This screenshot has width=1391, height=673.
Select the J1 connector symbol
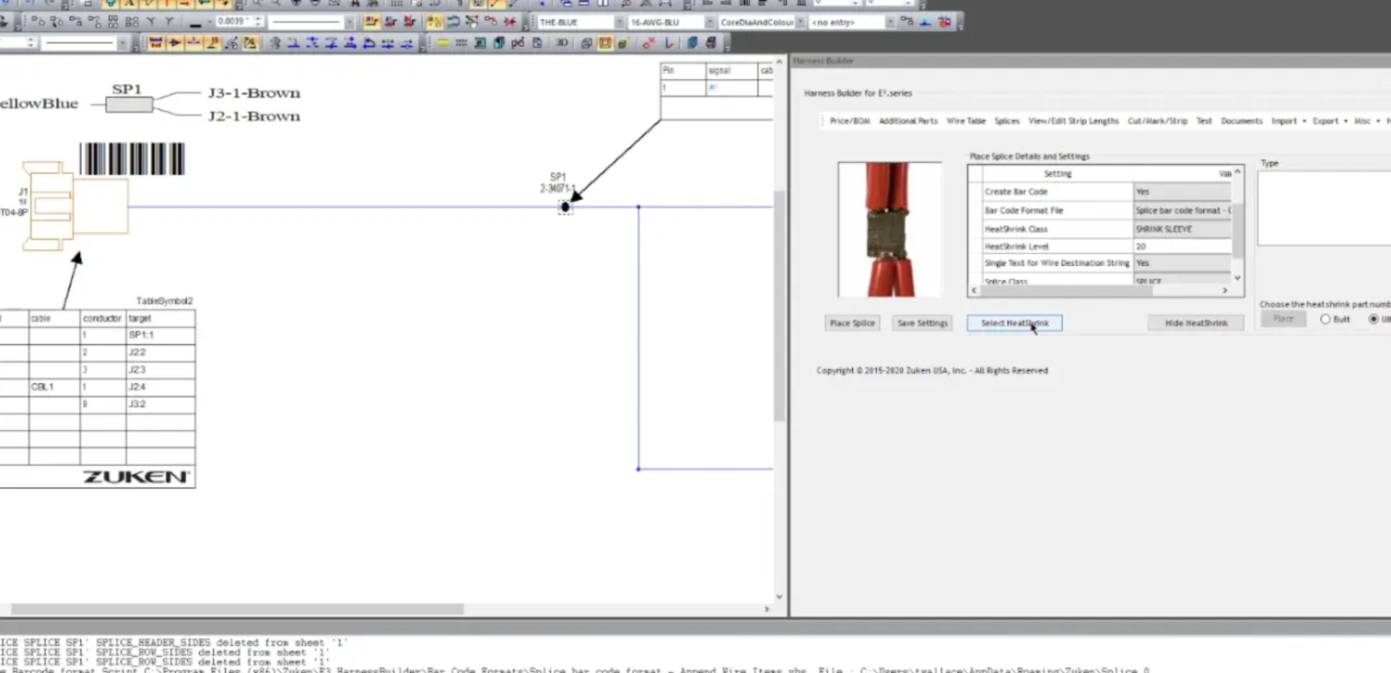pos(76,206)
